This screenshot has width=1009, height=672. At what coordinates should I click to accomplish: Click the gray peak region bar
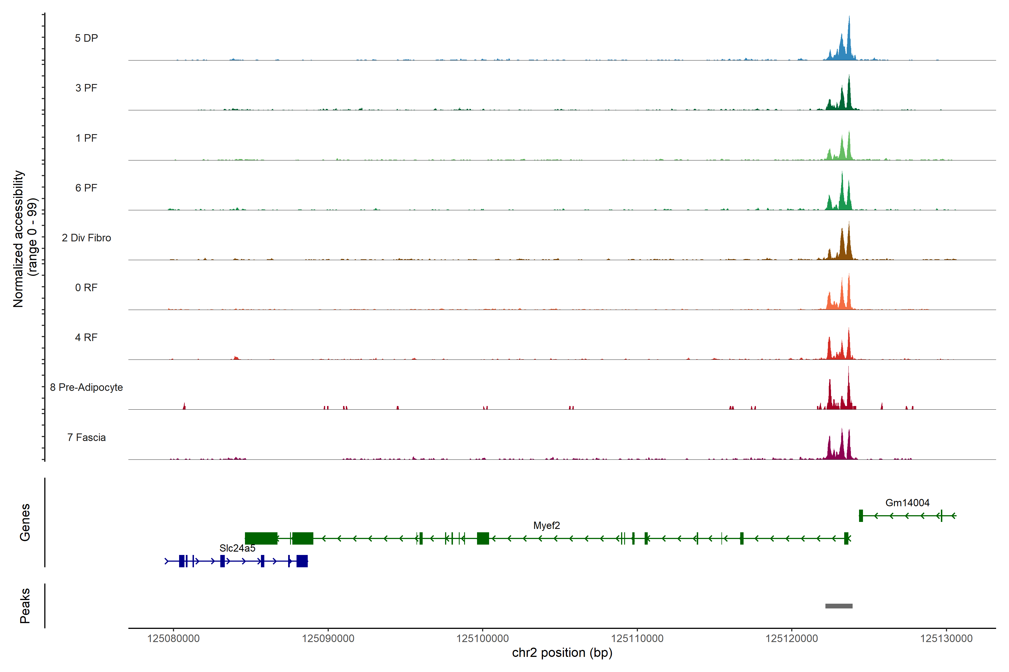tap(839, 606)
